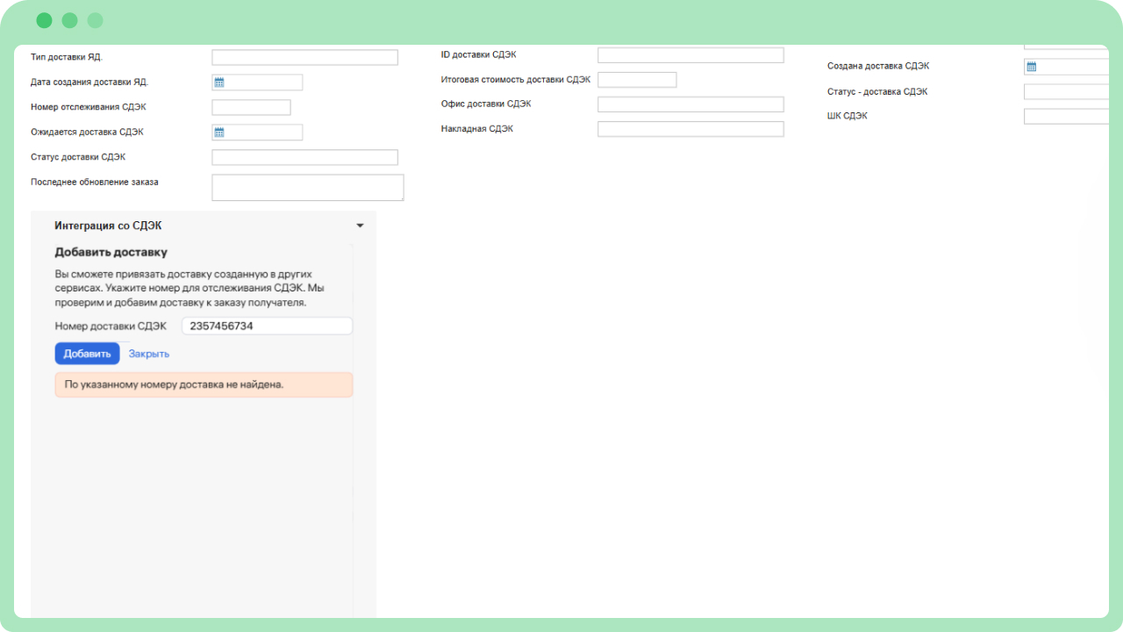
Task: Click the label Офис доставки СДЭК
Action: coord(486,104)
